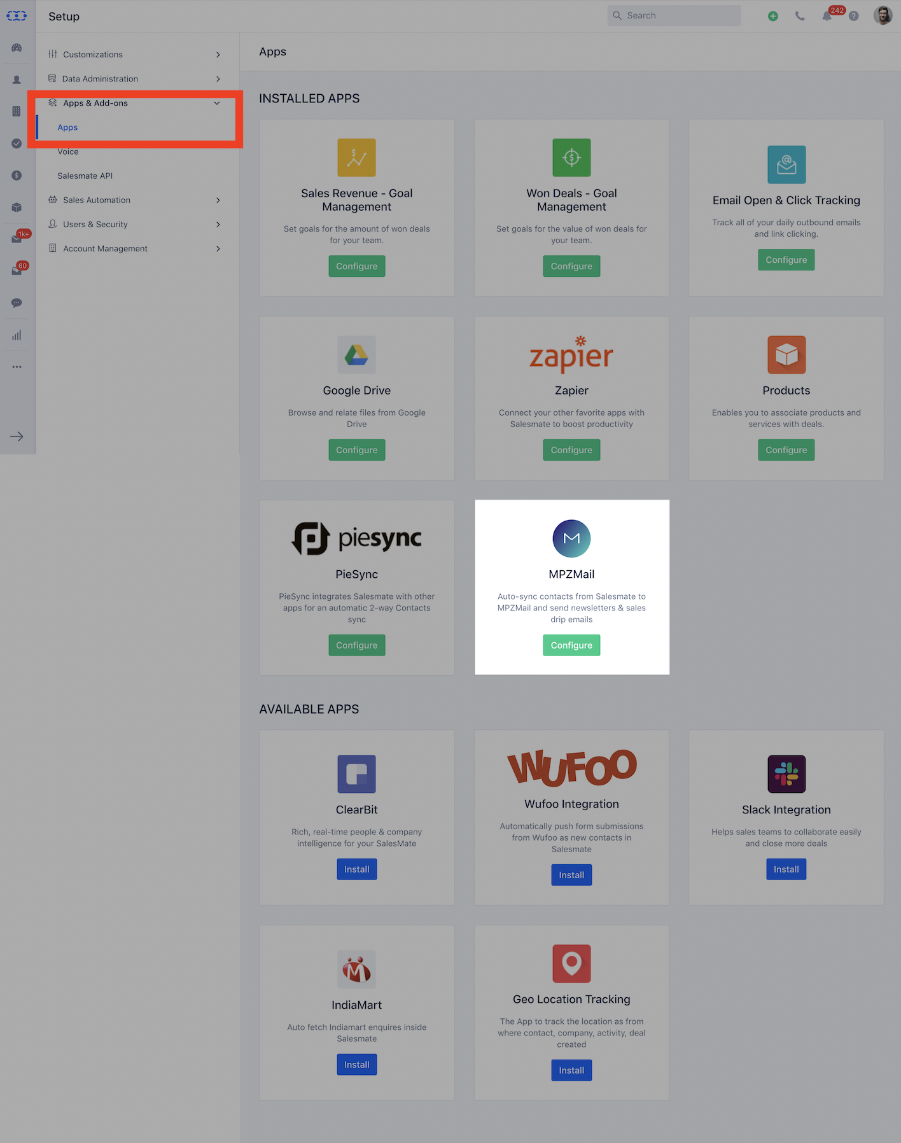This screenshot has width=901, height=1143.
Task: Open the Reports bar chart icon
Action: [17, 335]
